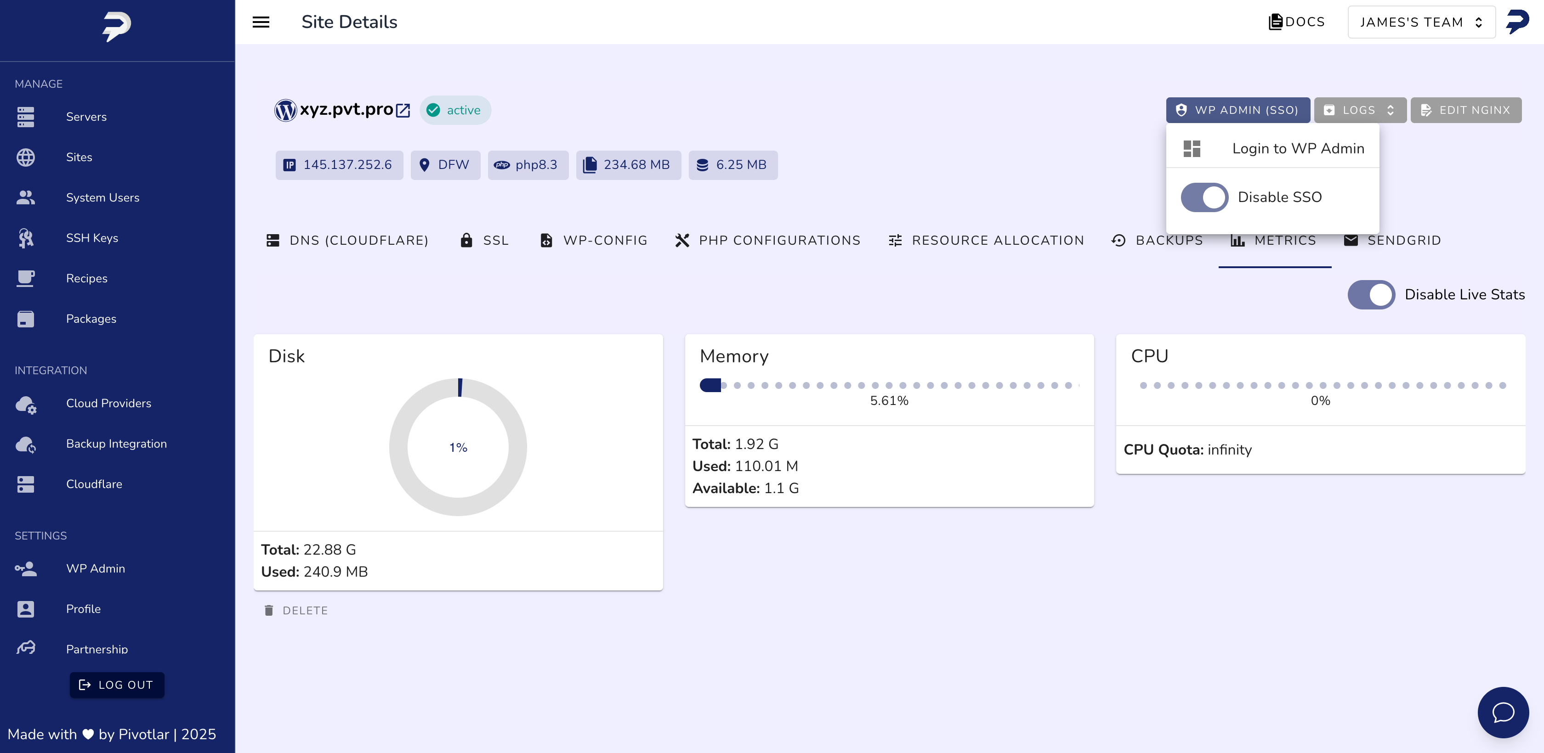Toggle the Disable Live Stats switch
Viewport: 1544px width, 753px height.
point(1371,295)
